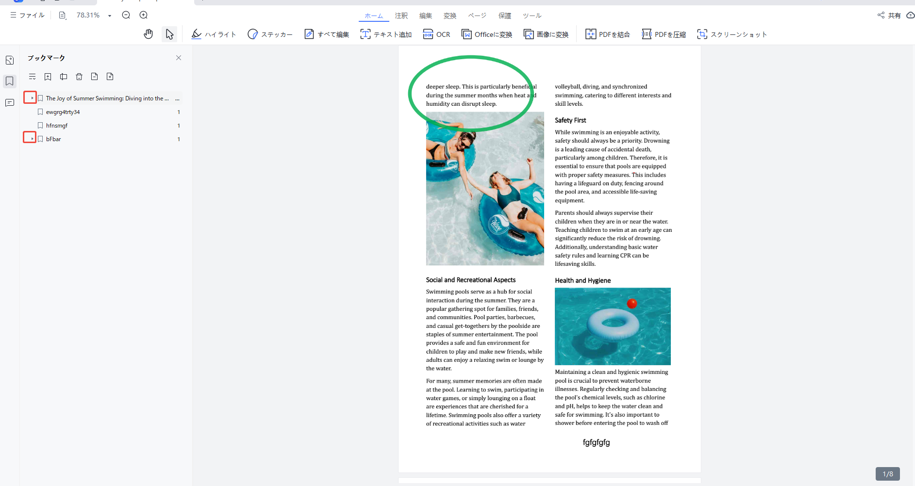Open the ファイル file menu
The height and width of the screenshot is (486, 915).
pos(27,16)
